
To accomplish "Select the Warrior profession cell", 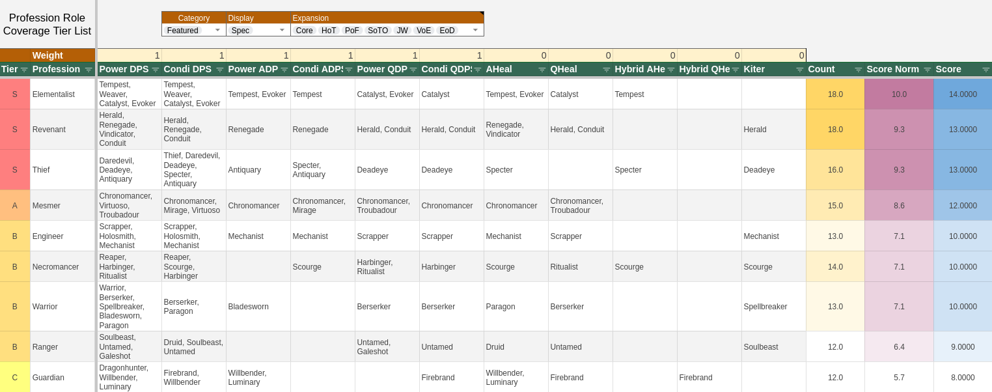I will (62, 307).
